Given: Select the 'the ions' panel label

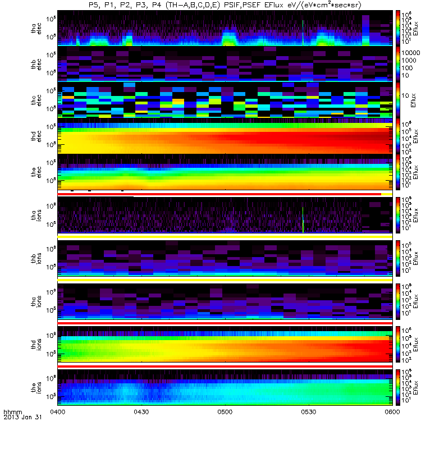Looking at the screenshot, I should point(36,387).
